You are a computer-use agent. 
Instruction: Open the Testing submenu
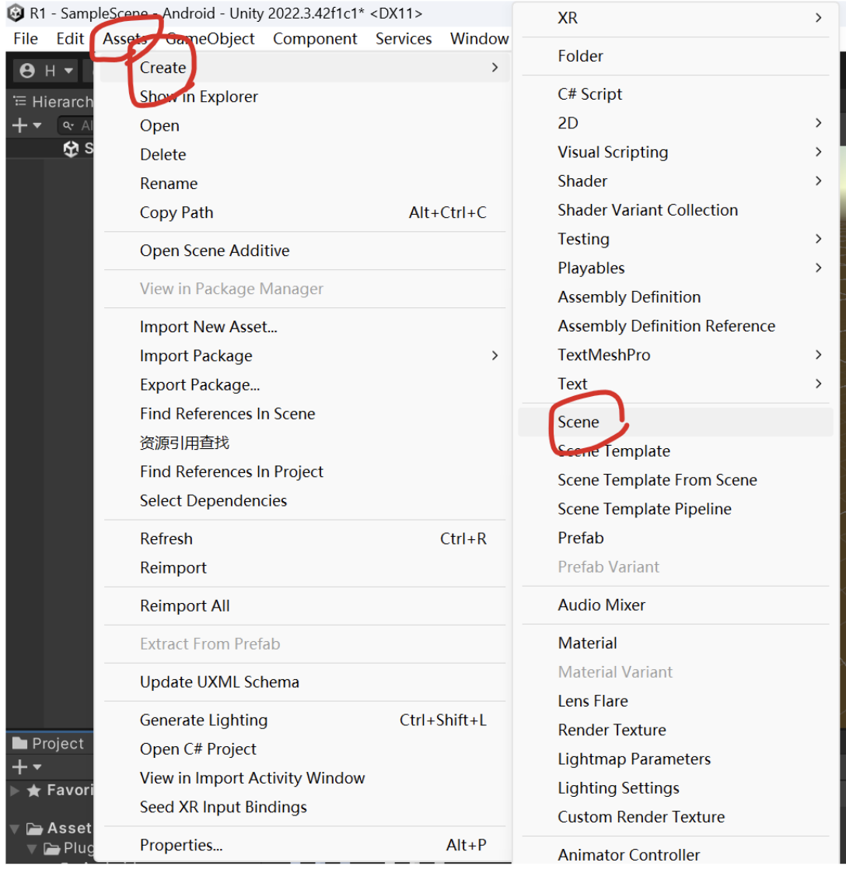pyautogui.click(x=676, y=239)
